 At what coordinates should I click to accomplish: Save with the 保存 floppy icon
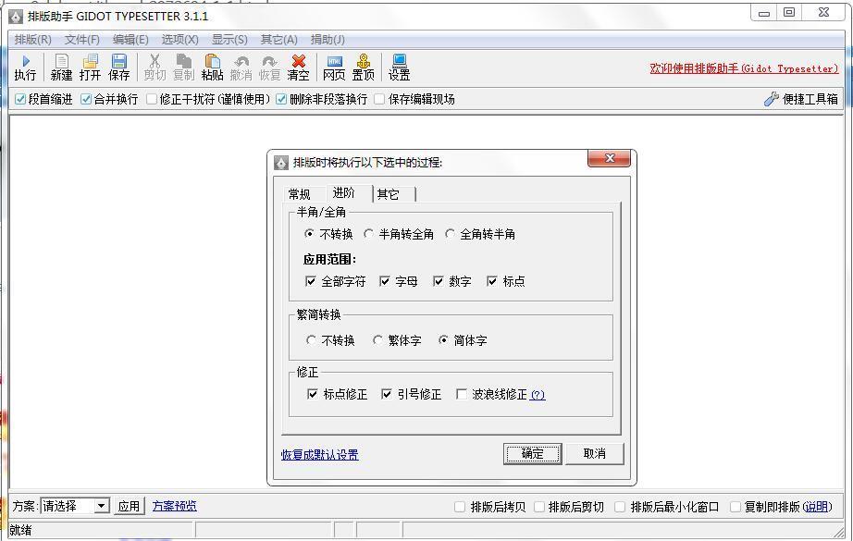point(118,68)
